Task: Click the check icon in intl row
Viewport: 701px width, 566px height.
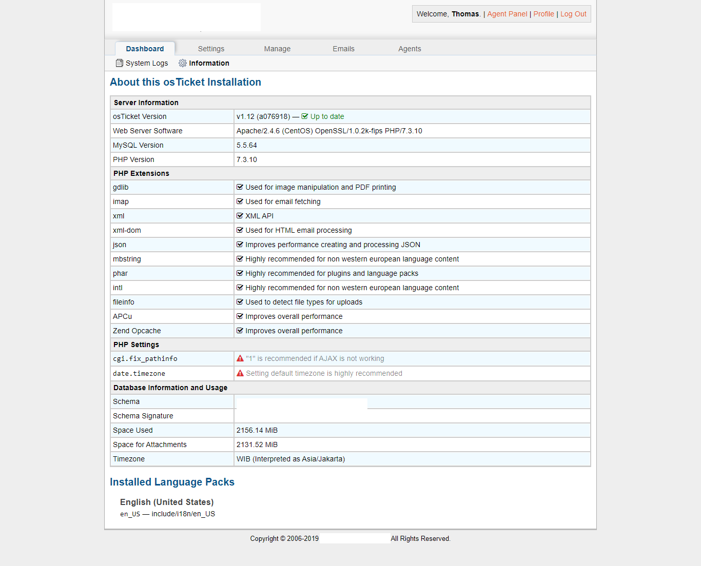Action: 240,288
